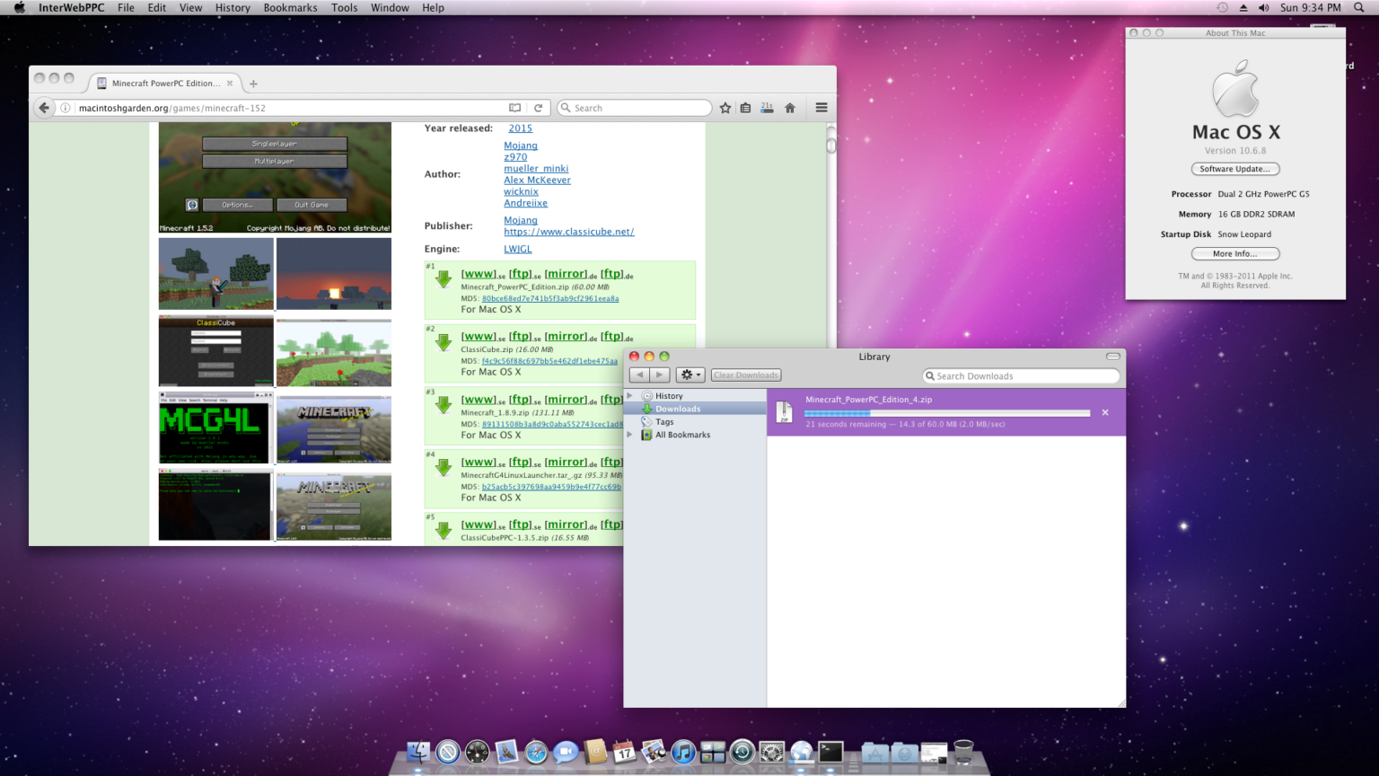
Task: Expand the All Bookmarks disclosure triangle
Action: tap(629, 434)
